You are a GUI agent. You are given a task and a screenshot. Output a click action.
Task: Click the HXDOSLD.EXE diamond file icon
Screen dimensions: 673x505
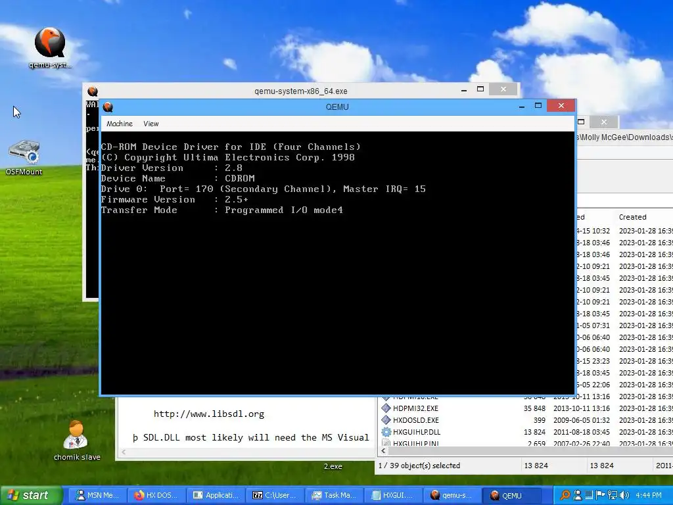click(x=386, y=420)
